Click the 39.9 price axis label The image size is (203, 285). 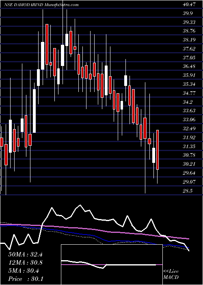188,13
